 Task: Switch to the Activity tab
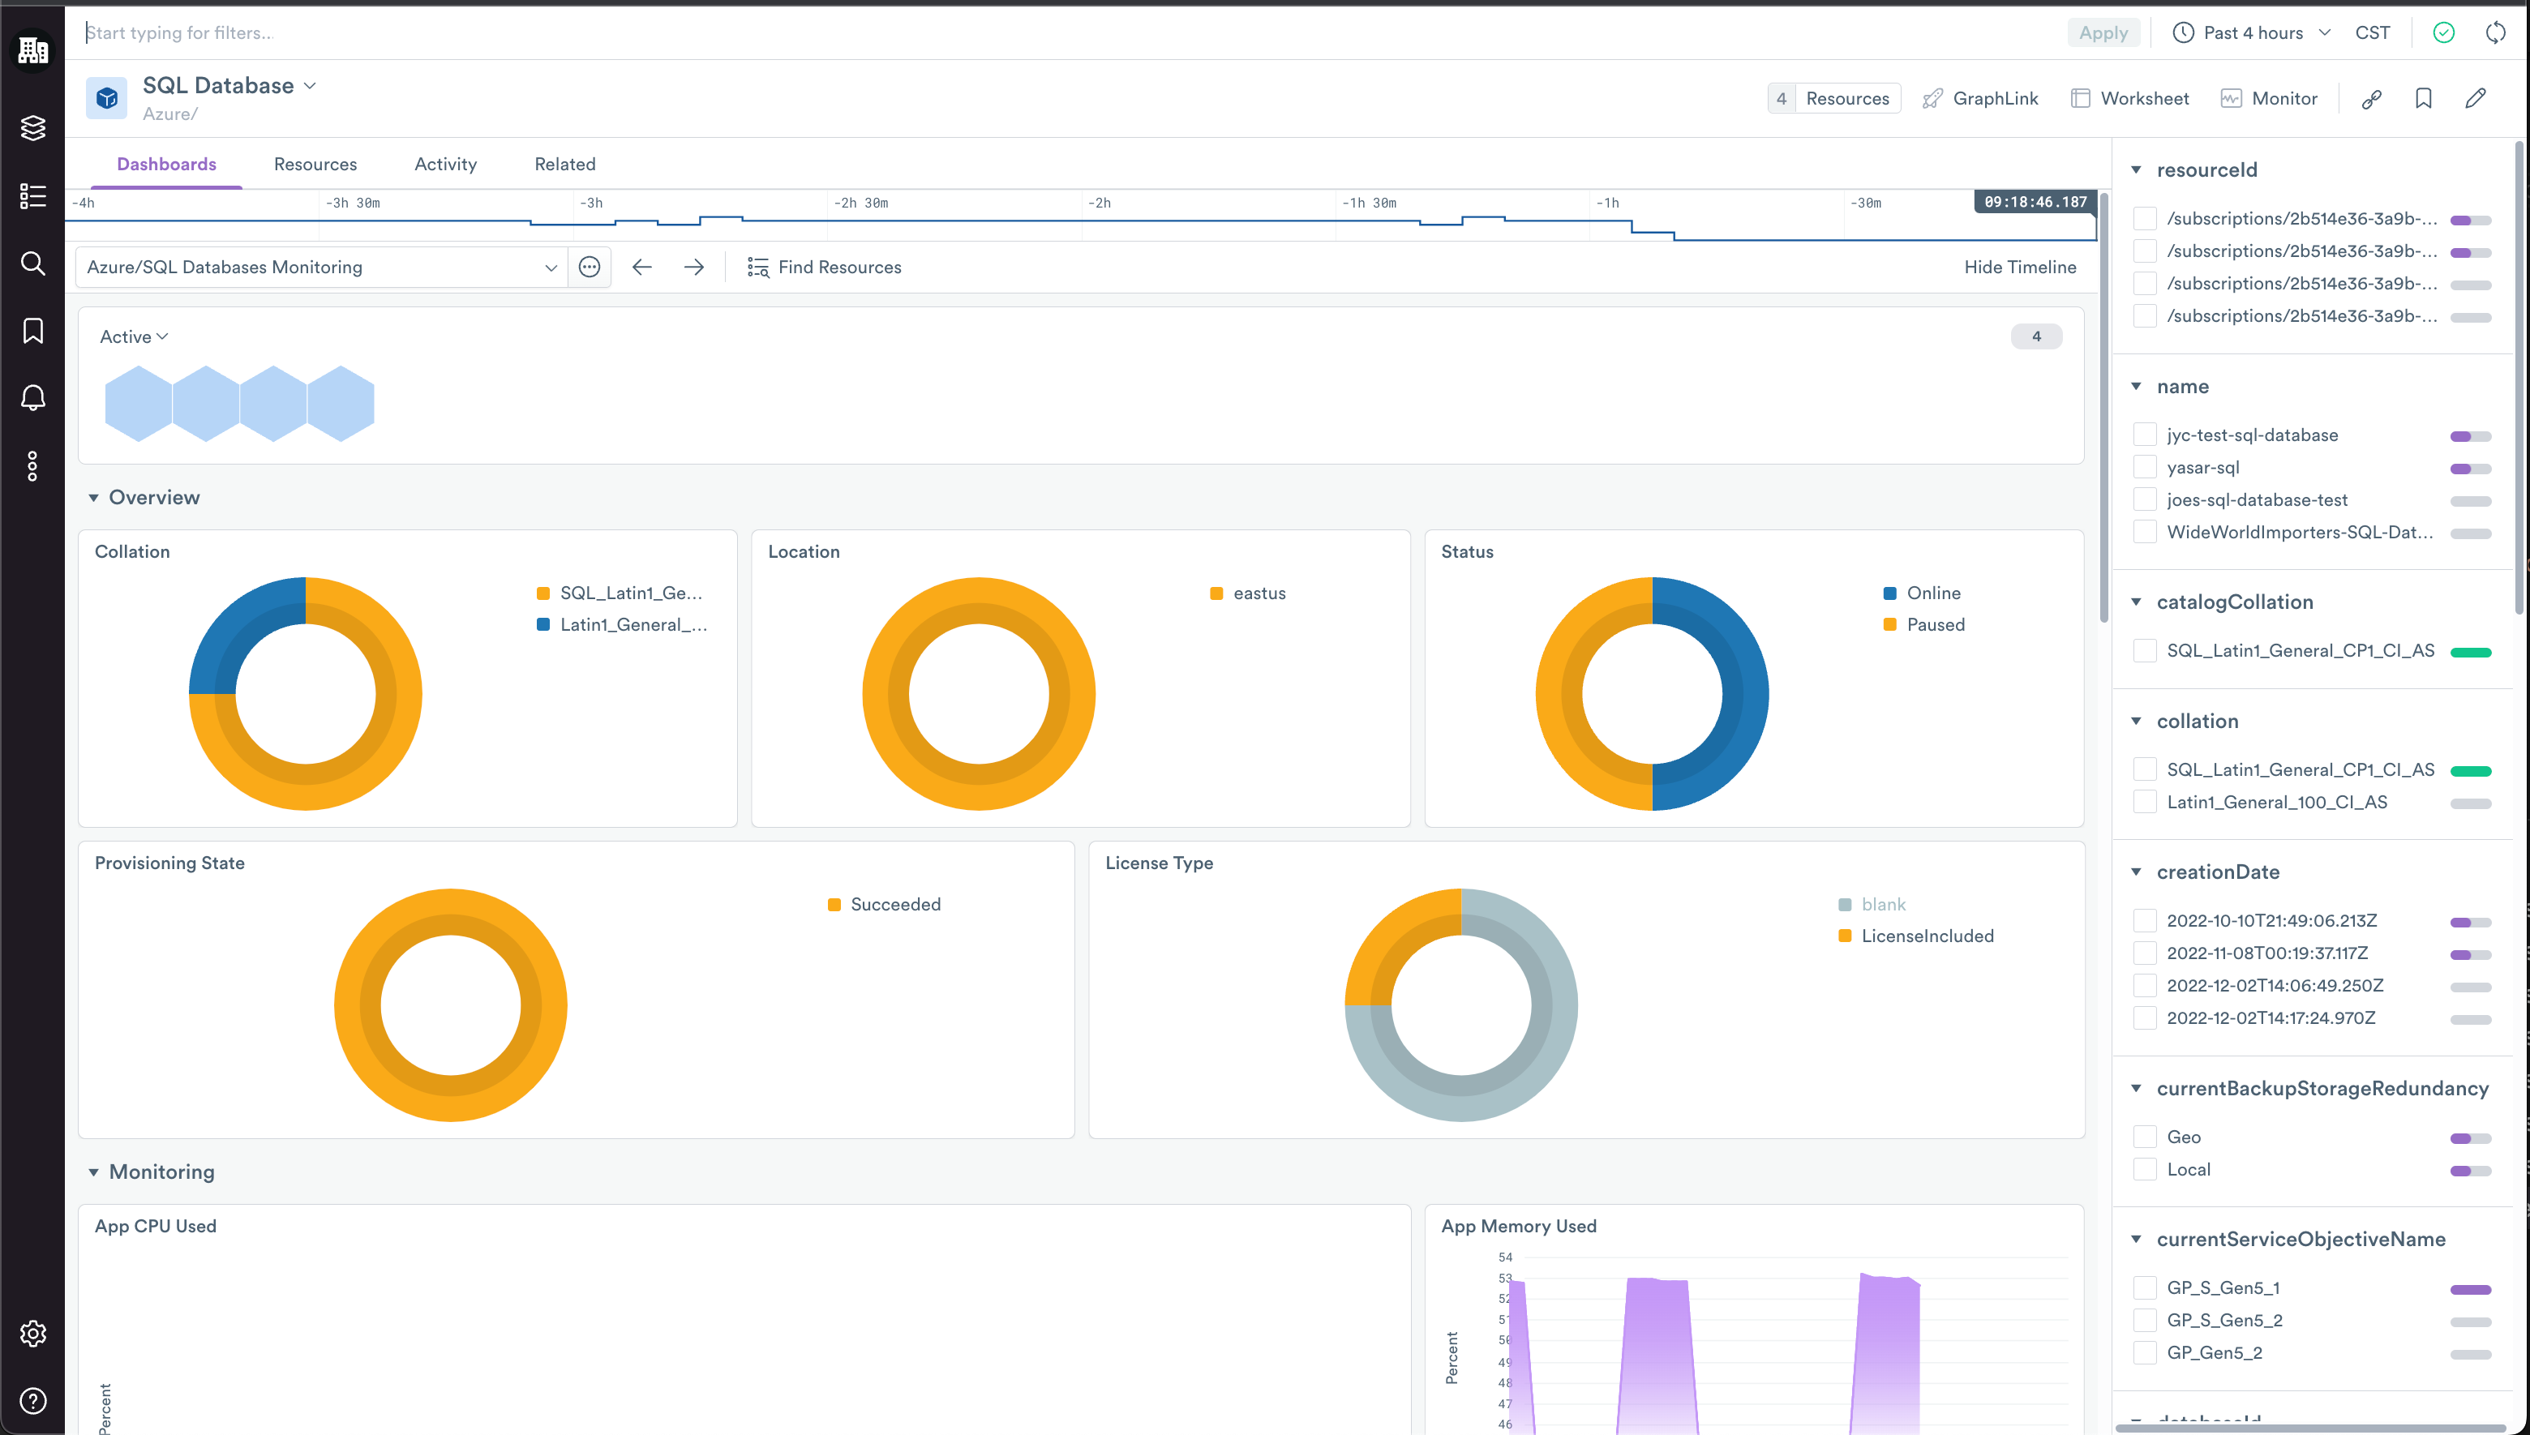click(445, 165)
